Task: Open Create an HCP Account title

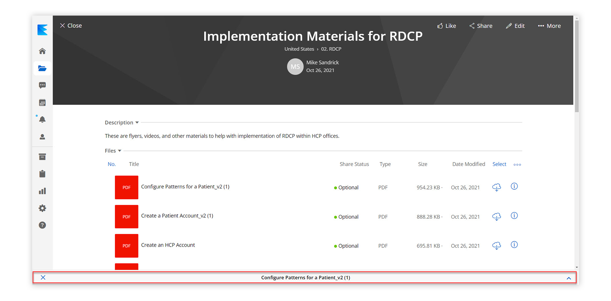Action: (168, 245)
